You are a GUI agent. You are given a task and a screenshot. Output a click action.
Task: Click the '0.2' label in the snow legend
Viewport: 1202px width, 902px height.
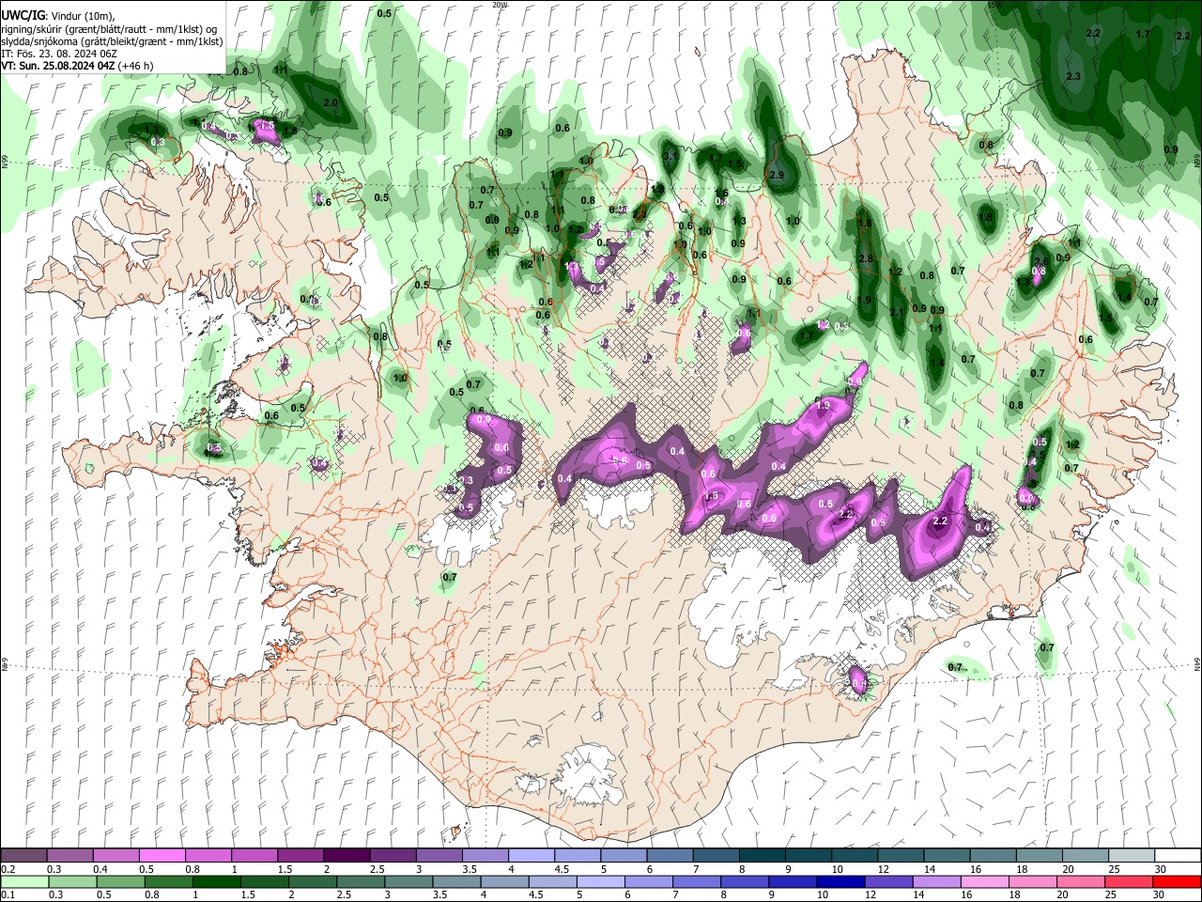click(x=8, y=869)
